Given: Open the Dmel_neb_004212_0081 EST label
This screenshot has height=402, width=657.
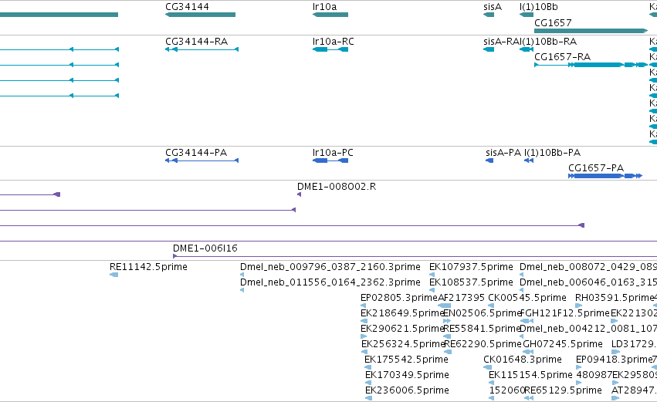Looking at the screenshot, I should coord(588,329).
